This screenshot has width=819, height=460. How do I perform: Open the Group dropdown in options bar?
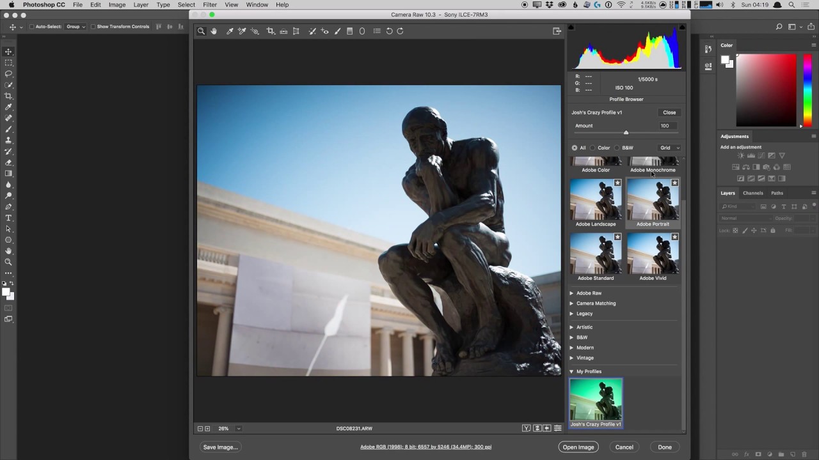(76, 27)
